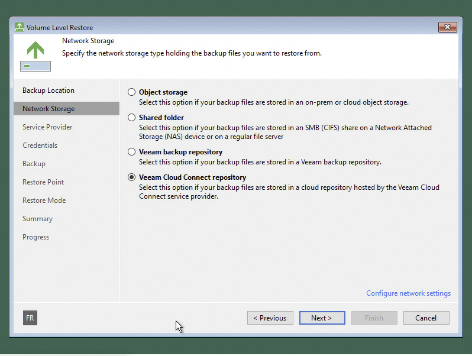Select the Veeam Cloud Connect repository option

pyautogui.click(x=131, y=177)
